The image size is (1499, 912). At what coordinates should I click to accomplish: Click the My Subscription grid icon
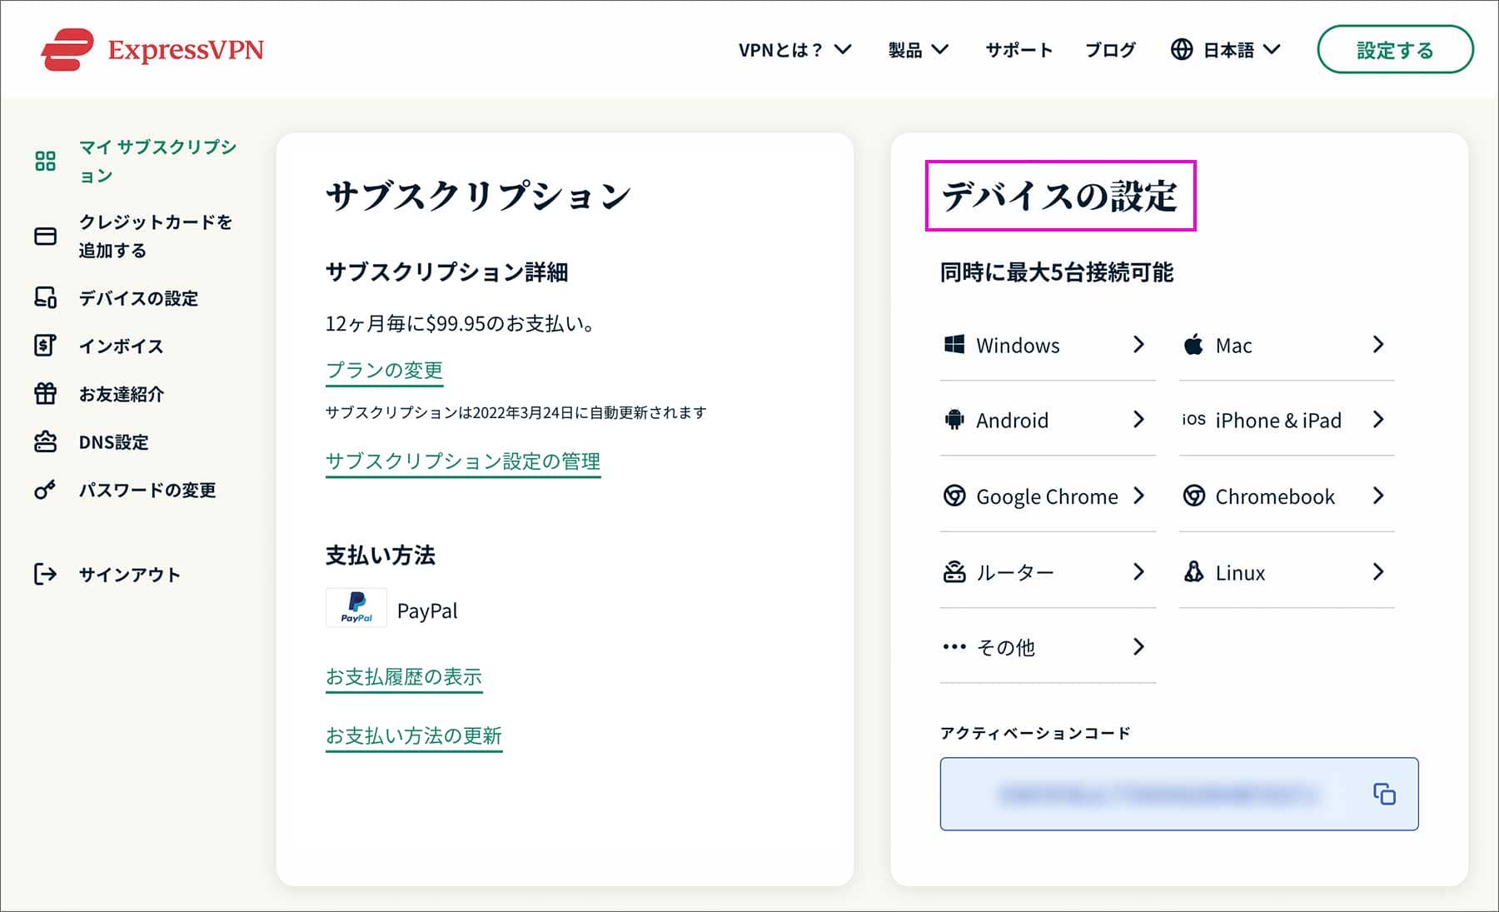(x=45, y=161)
